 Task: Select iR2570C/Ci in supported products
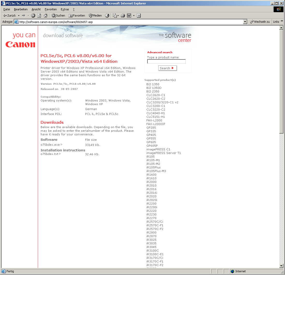(155, 222)
